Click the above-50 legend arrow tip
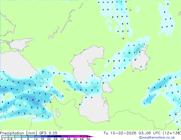Viewport: 181px width, 140px height. click(90, 136)
